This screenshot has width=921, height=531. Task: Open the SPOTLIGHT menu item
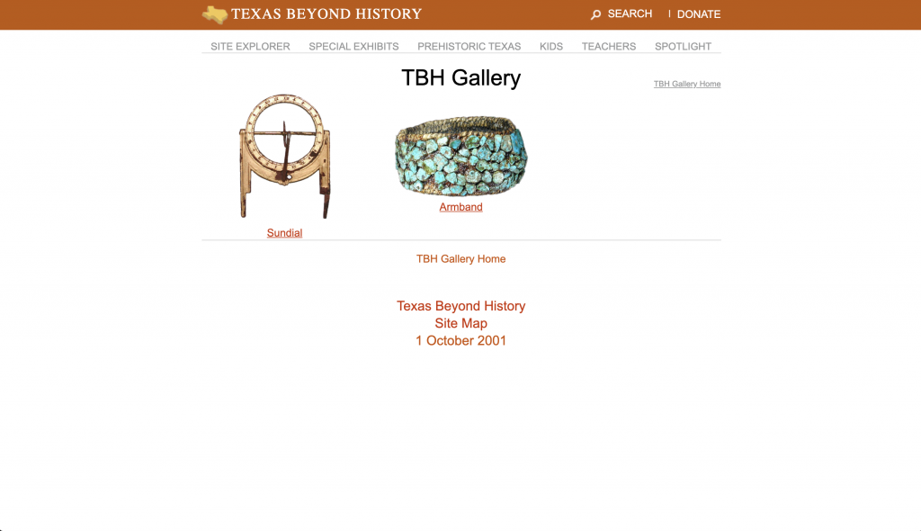point(684,47)
